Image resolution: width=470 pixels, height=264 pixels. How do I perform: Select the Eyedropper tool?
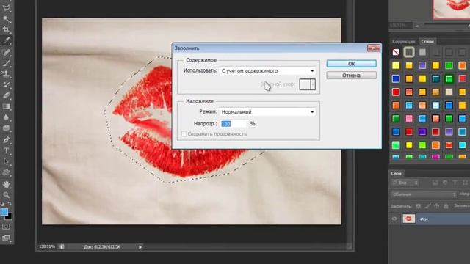pos(6,40)
